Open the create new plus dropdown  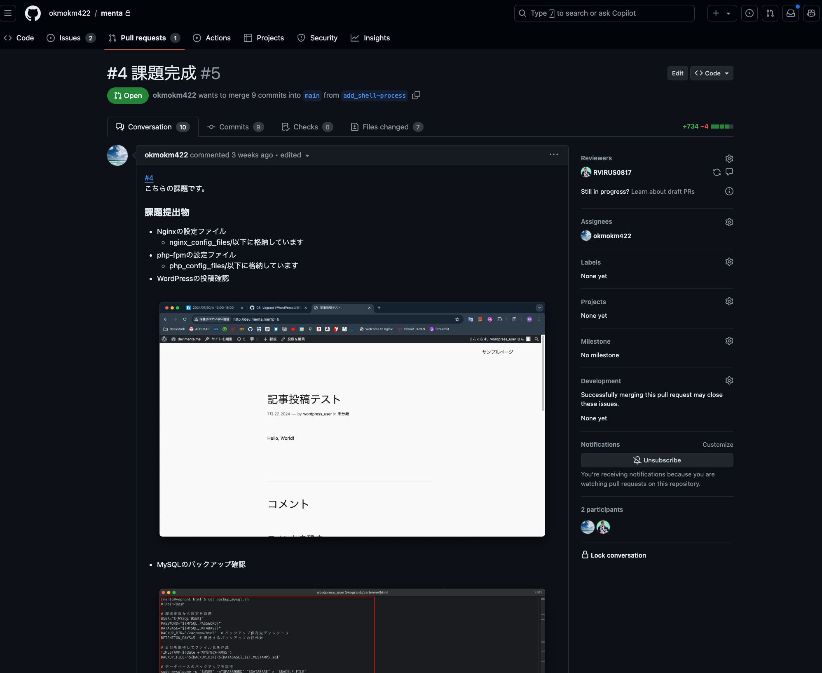point(721,13)
